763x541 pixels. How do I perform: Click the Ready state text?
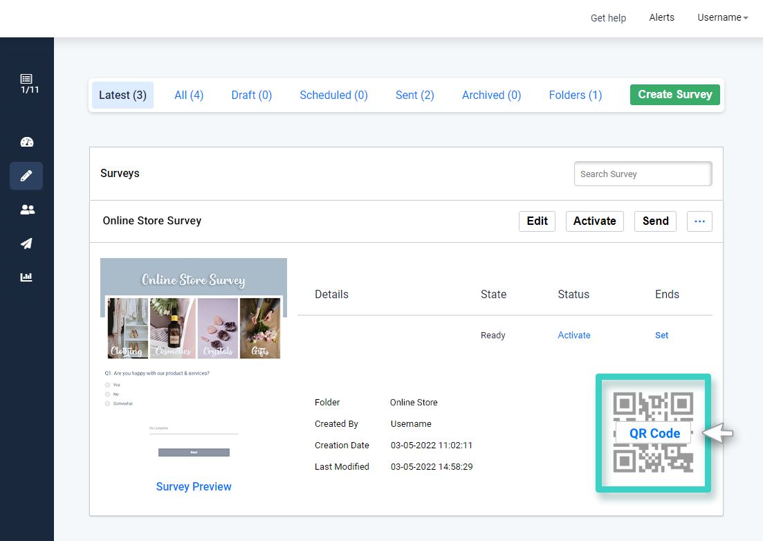(x=493, y=336)
